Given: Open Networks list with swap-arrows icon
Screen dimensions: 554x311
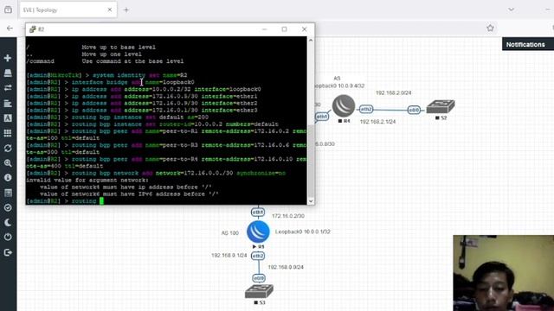Looking at the screenshot, I should [8, 87].
